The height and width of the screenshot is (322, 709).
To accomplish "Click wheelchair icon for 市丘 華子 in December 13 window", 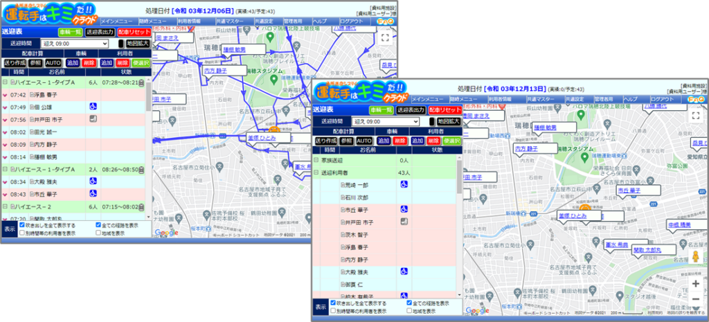I will (x=404, y=209).
